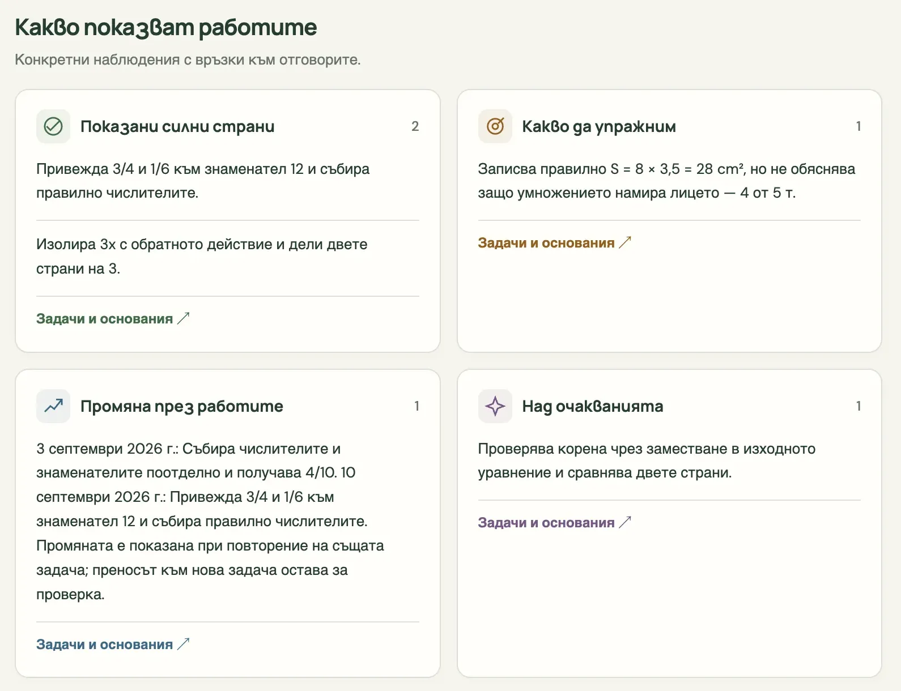Select the Промяна през работите card title

tap(182, 406)
